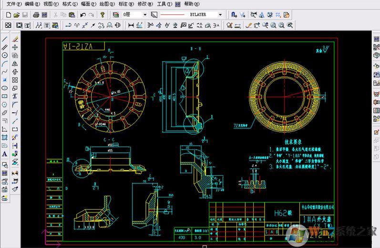Click the red BYLAYER line color sample
This screenshot has height=248, width=380.
172,15
